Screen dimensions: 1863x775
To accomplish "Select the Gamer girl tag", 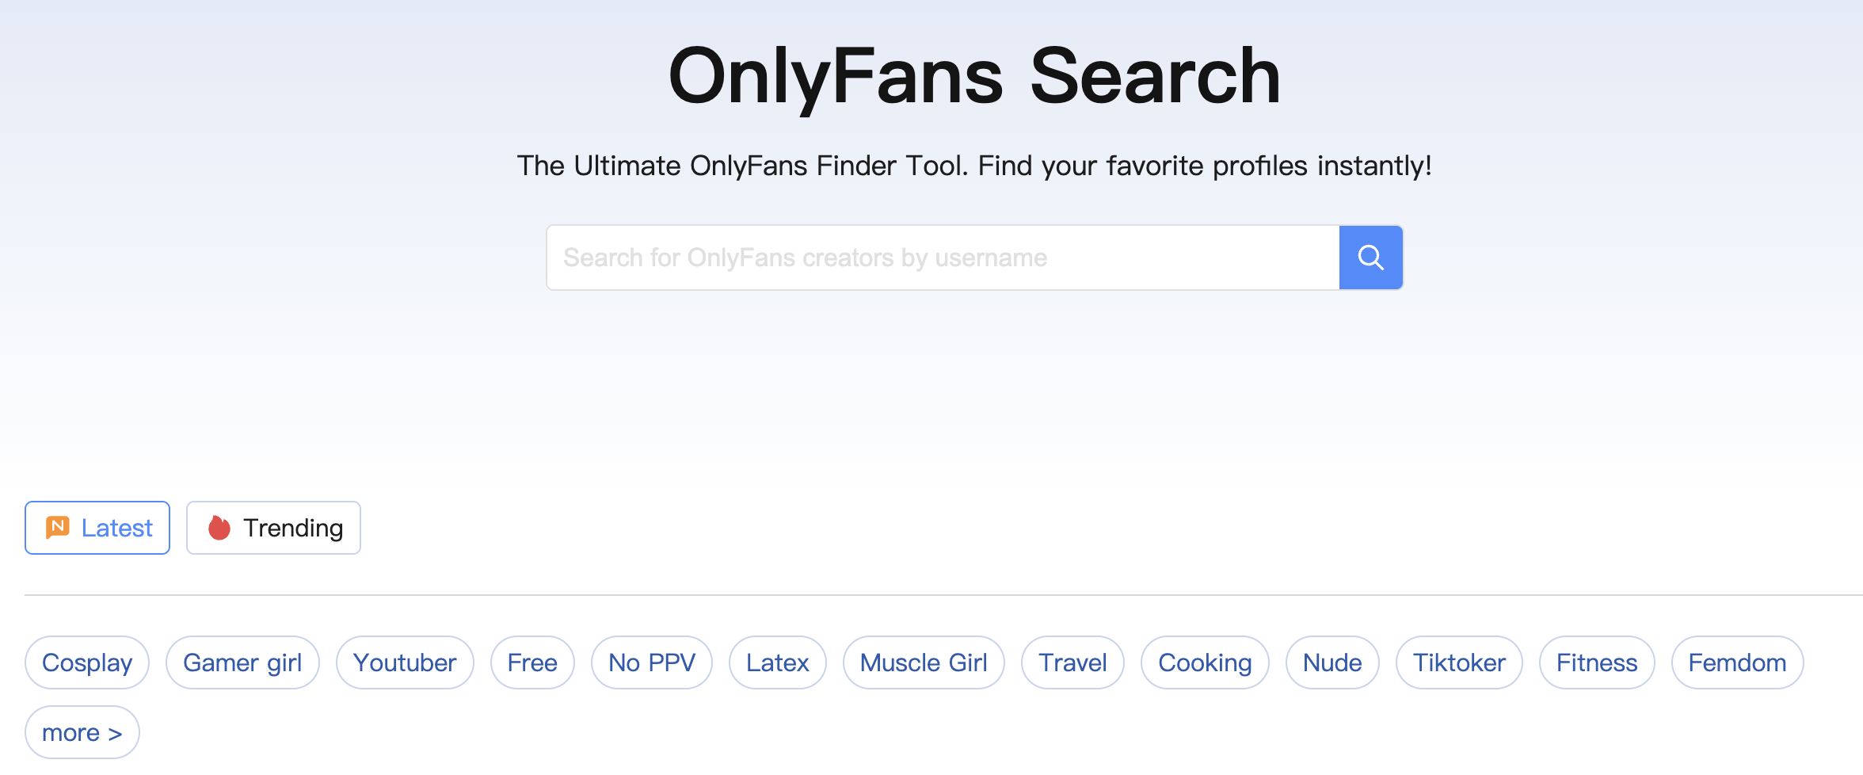I will click(x=242, y=662).
